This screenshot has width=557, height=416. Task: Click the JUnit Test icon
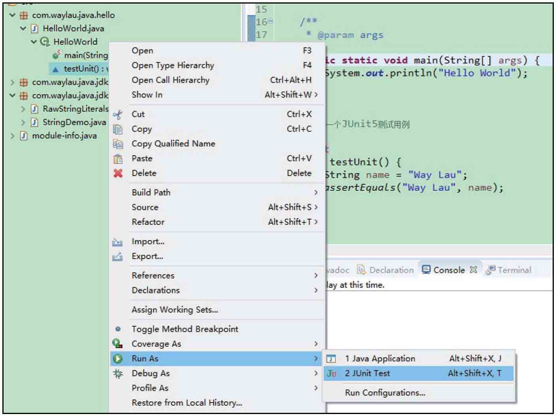point(332,374)
